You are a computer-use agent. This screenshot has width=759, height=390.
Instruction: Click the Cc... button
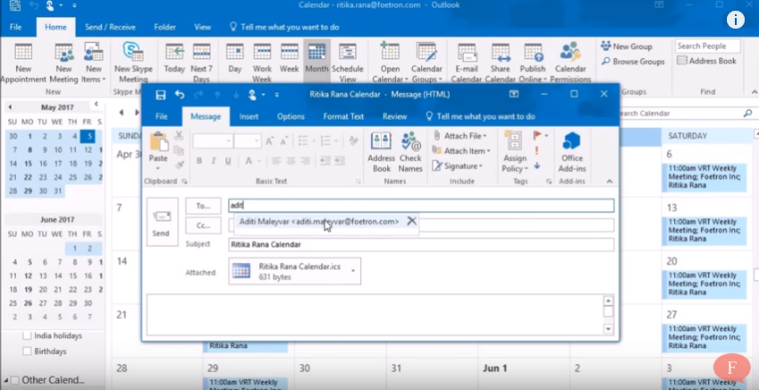tap(203, 225)
